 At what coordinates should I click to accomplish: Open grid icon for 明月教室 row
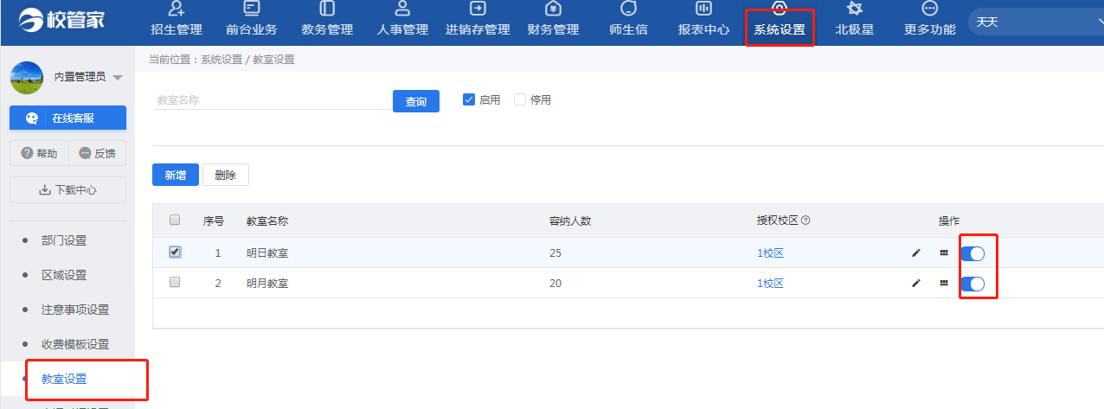point(944,283)
